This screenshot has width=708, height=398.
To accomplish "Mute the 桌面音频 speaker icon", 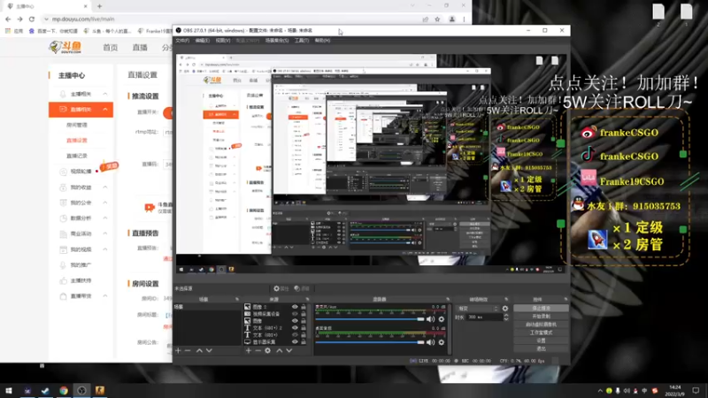I will point(431,342).
